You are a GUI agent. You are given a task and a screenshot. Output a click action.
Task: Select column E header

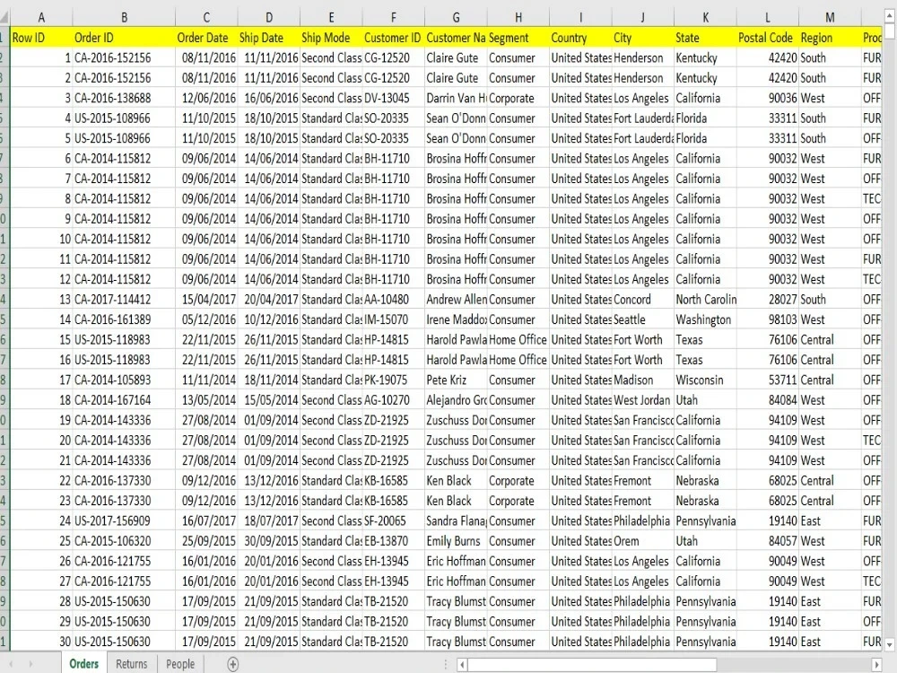(x=331, y=18)
